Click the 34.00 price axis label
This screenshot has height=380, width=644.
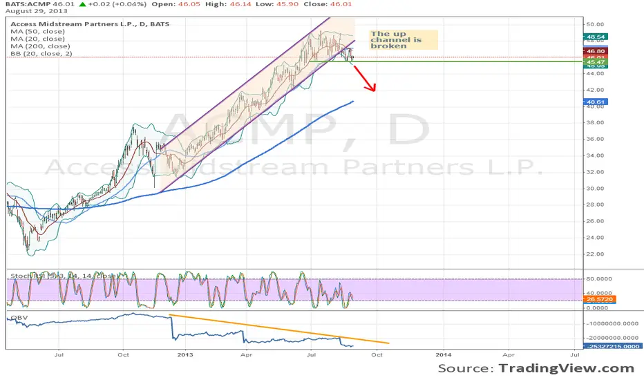pyautogui.click(x=595, y=155)
